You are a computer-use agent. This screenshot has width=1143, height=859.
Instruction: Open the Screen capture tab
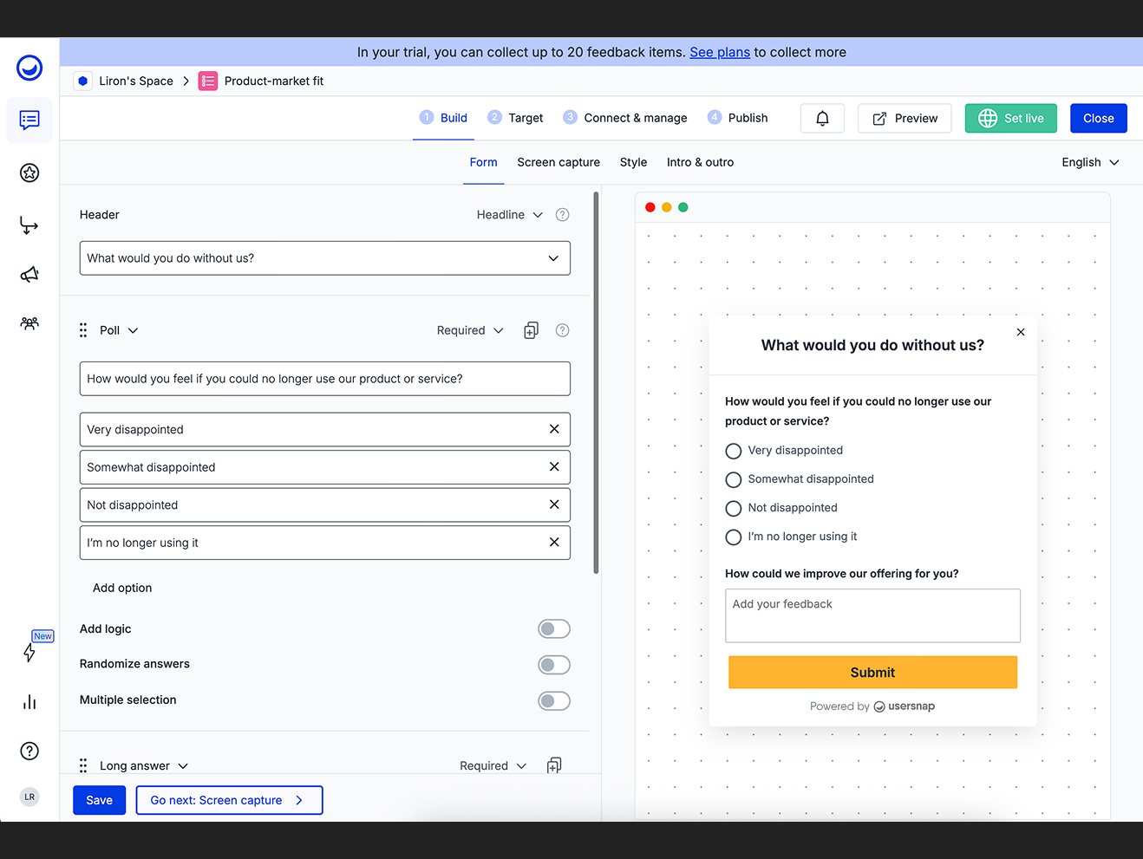click(x=558, y=162)
